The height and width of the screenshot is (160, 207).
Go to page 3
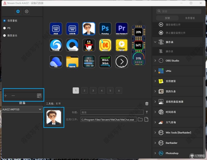pyautogui.click(x=93, y=91)
